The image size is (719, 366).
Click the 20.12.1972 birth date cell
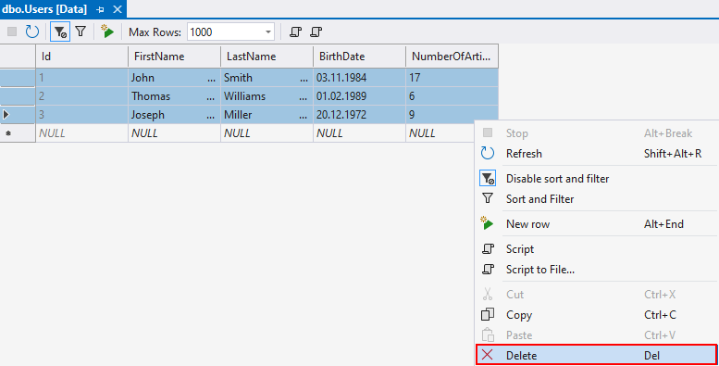360,115
